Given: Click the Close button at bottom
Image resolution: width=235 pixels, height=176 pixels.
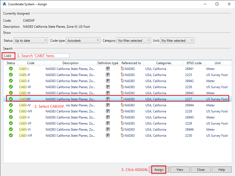Looking at the screenshot, I should 201,170.
